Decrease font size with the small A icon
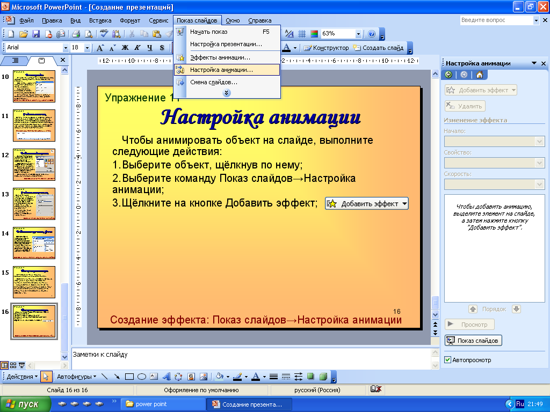Image resolution: width=550 pixels, height=412 pixels. coord(113,48)
